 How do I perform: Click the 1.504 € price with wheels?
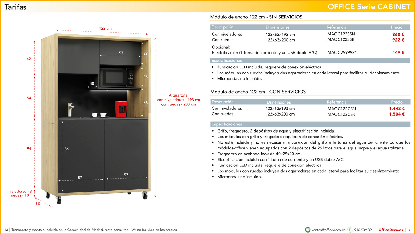[x=397, y=114]
